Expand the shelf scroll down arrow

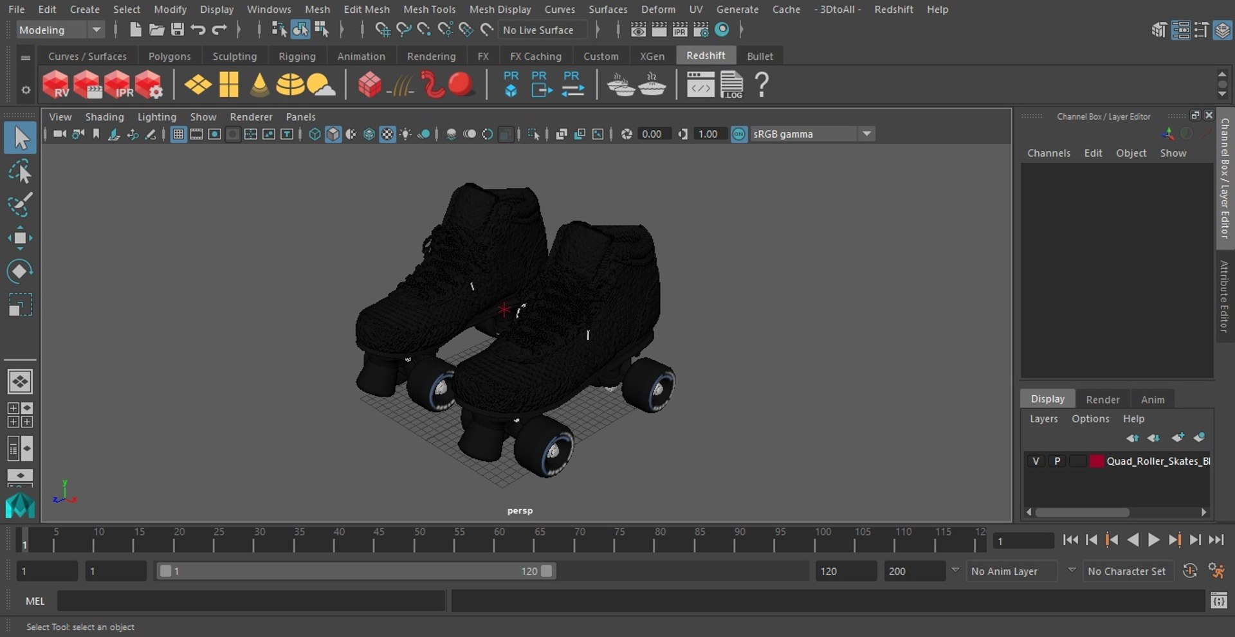[1222, 94]
